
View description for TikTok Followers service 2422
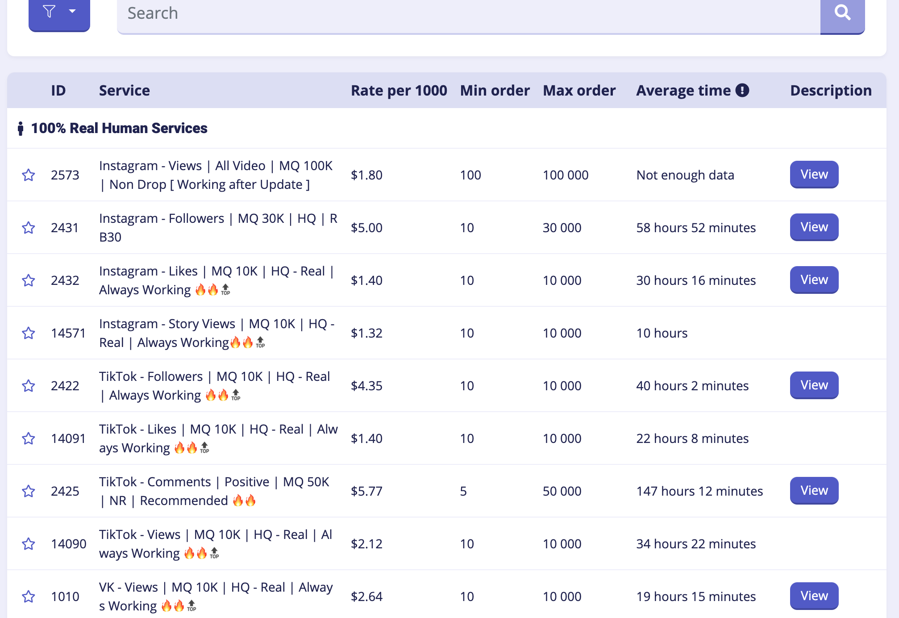pyautogui.click(x=814, y=385)
